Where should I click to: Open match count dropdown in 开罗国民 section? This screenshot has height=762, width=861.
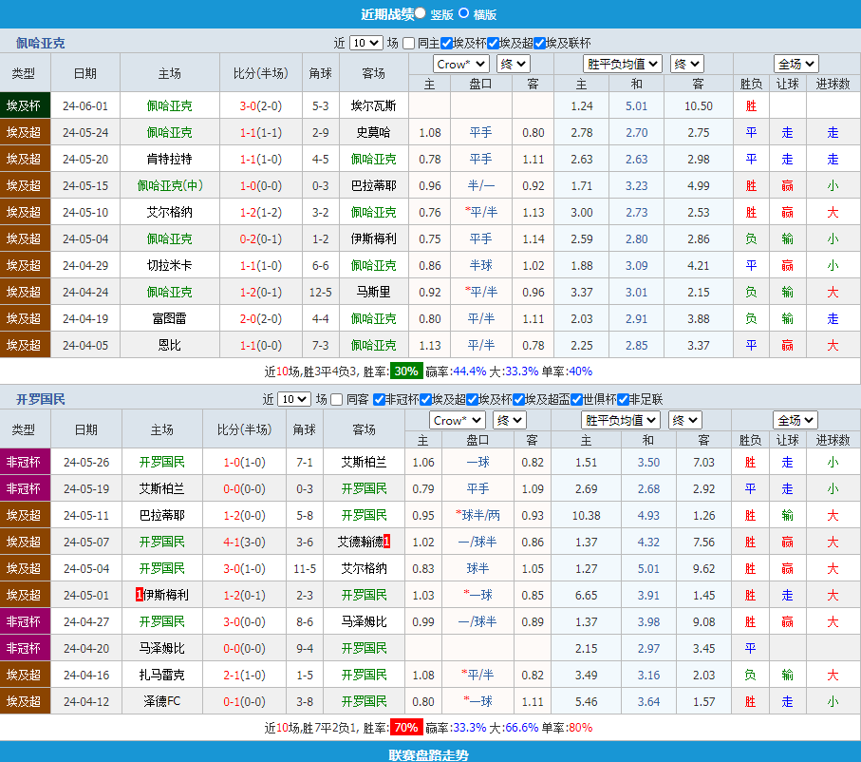point(293,399)
